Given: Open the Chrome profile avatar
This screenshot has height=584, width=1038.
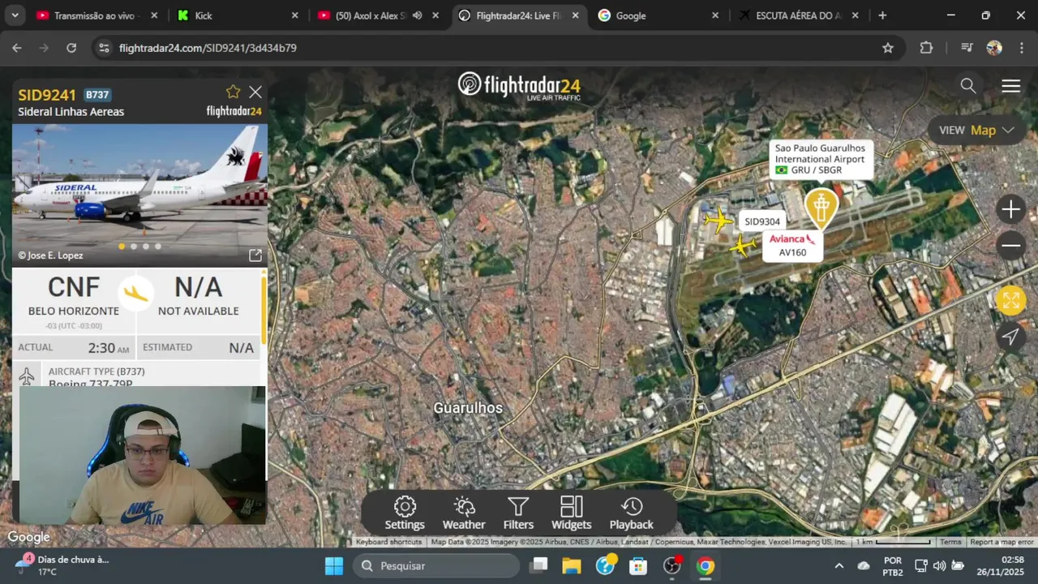Looking at the screenshot, I should click(x=994, y=48).
